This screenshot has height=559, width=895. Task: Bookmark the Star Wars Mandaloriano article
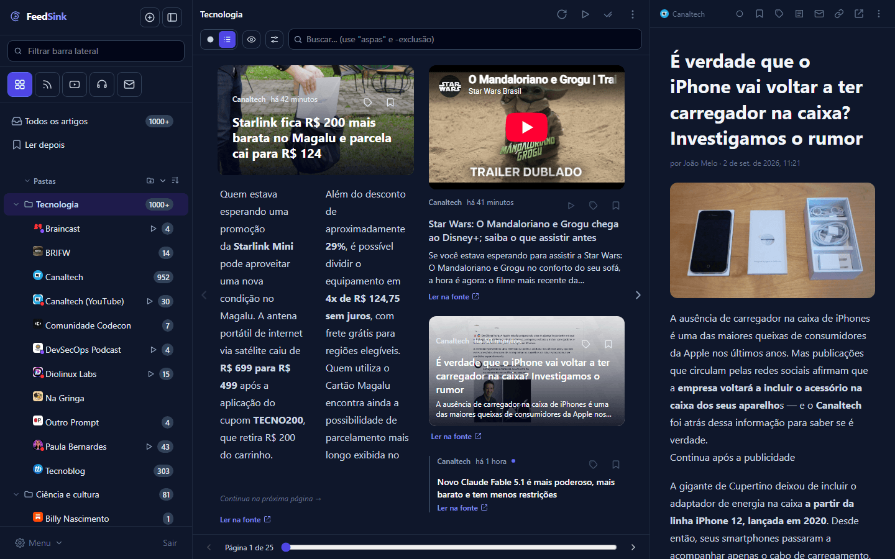[616, 206]
